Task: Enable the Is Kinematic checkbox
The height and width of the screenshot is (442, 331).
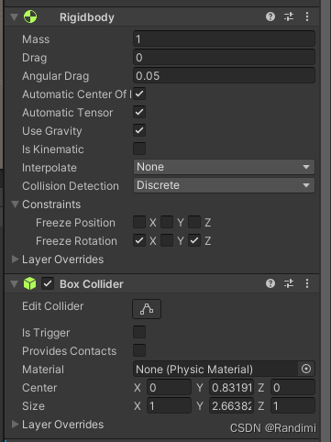Action: [139, 149]
